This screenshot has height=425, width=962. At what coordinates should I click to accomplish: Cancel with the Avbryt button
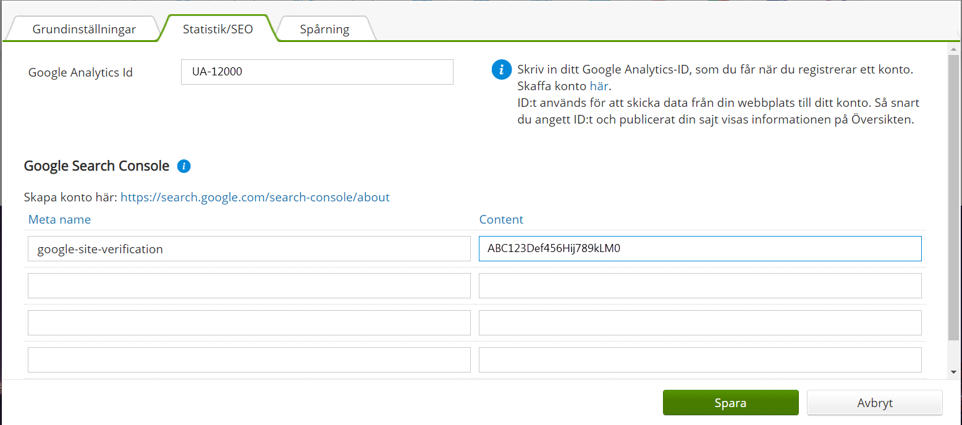click(874, 403)
